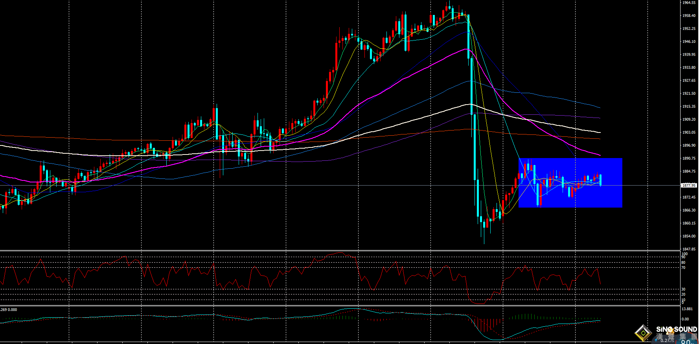Image resolution: width=699 pixels, height=344 pixels.
Task: Click the current price label 1877.95
Action: pos(688,185)
